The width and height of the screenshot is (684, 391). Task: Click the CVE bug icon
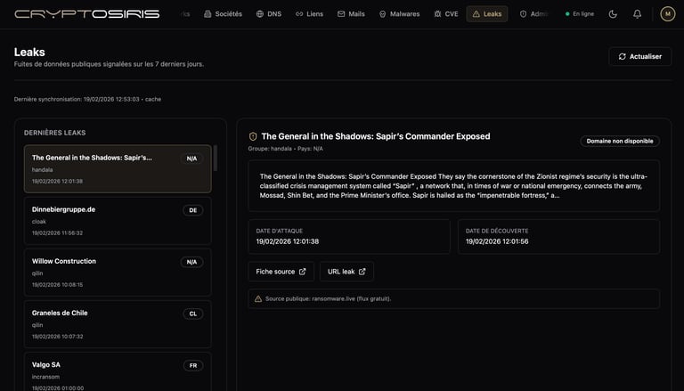[437, 14]
